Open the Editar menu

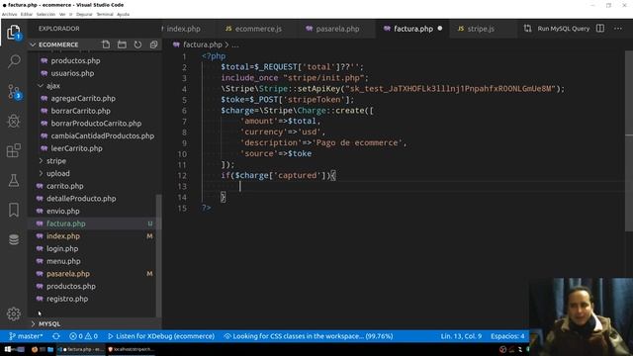27,14
